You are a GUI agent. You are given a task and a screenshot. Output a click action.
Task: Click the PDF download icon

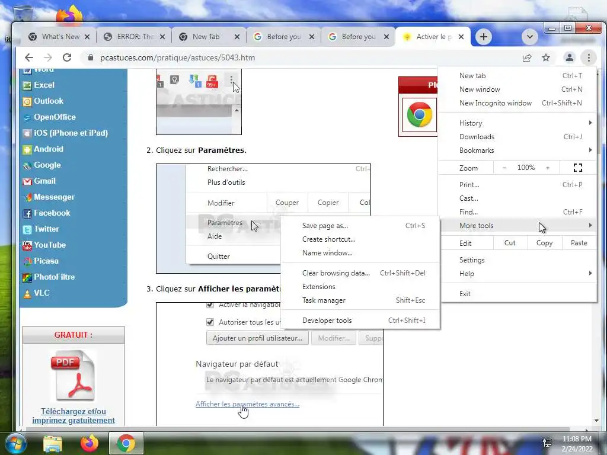72,376
